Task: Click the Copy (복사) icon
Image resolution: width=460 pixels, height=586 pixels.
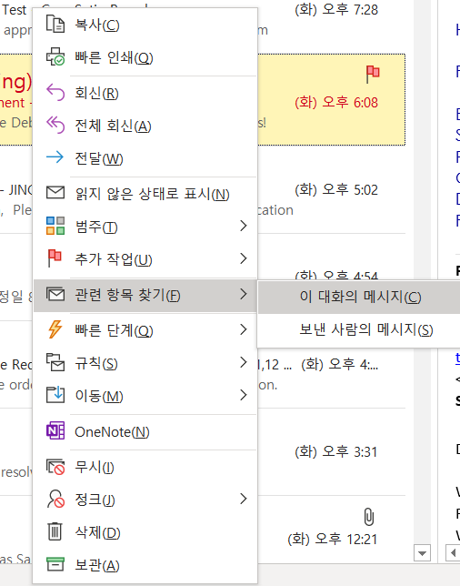Action: 55,24
